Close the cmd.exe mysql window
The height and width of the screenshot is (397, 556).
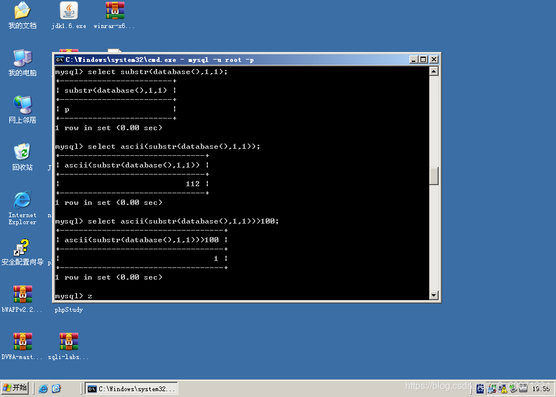[434, 60]
